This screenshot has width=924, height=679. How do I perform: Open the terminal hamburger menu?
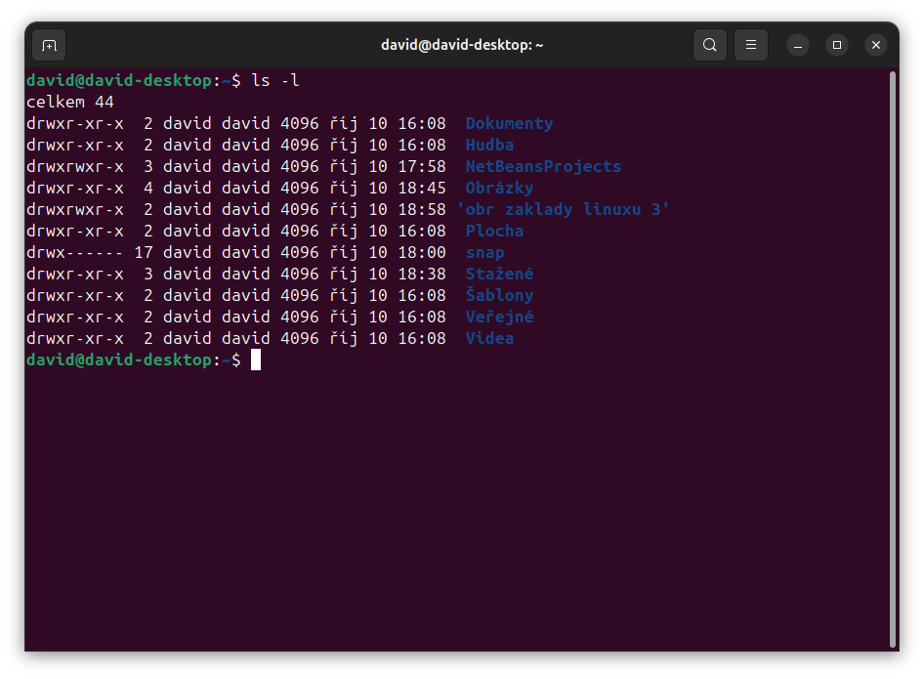tap(750, 45)
